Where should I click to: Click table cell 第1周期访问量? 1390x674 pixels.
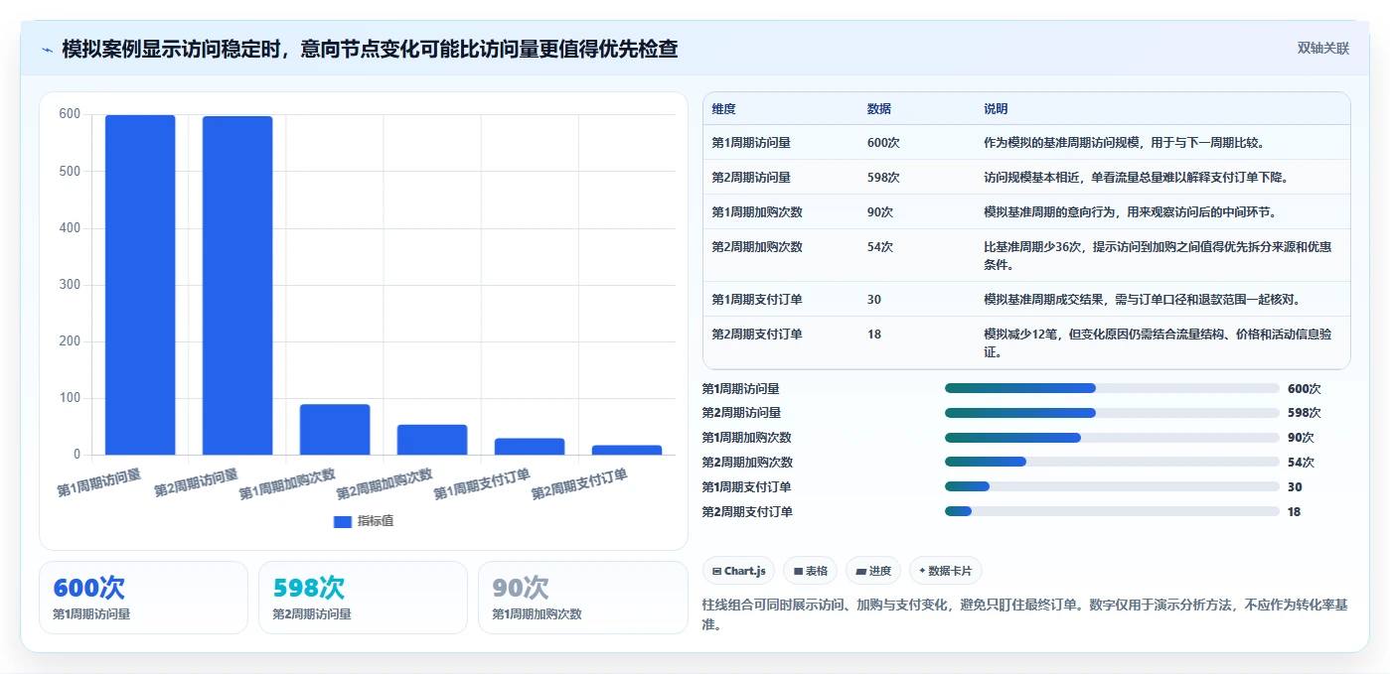(x=751, y=143)
